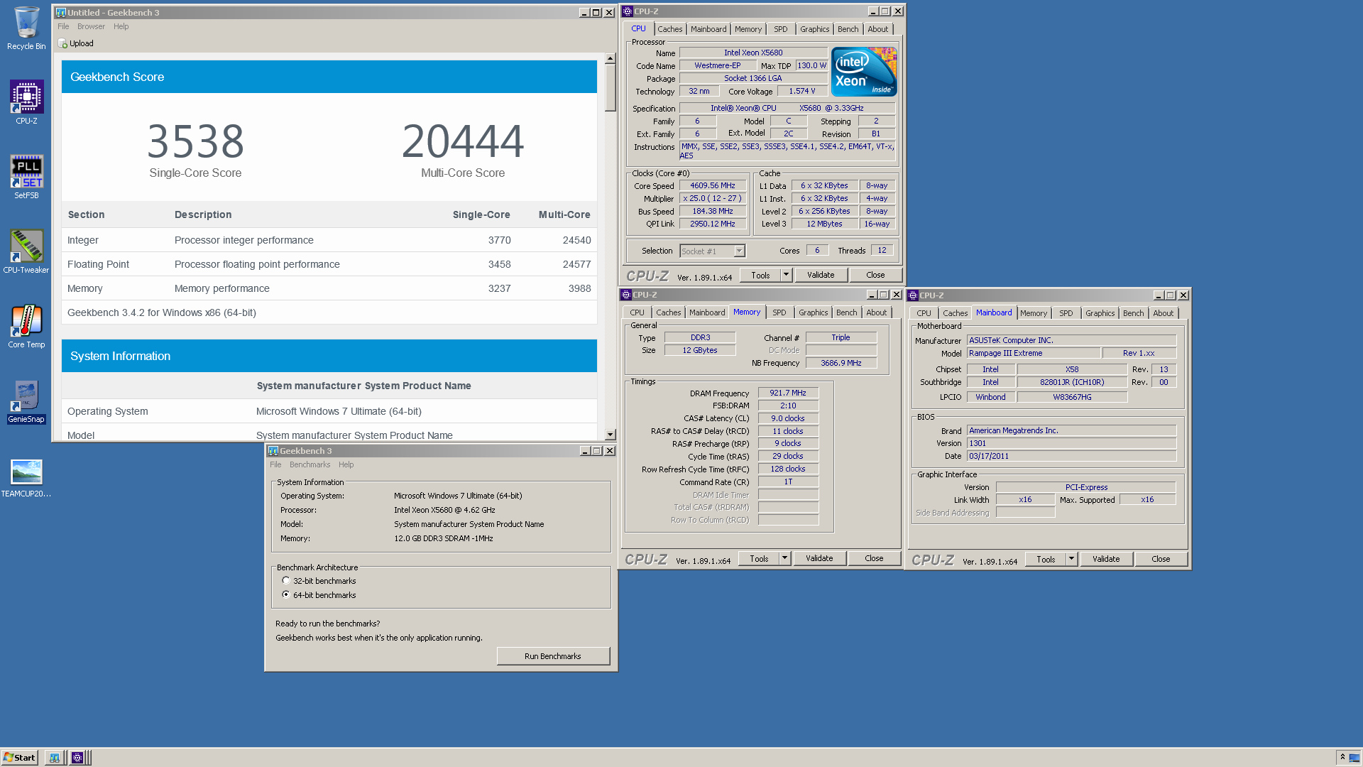Click Floating Point row in results table

click(x=329, y=264)
